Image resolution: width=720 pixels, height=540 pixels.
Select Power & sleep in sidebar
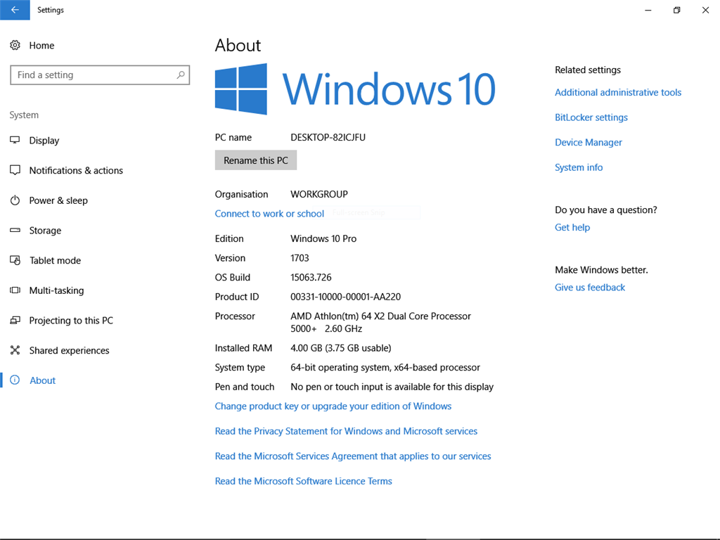point(58,200)
